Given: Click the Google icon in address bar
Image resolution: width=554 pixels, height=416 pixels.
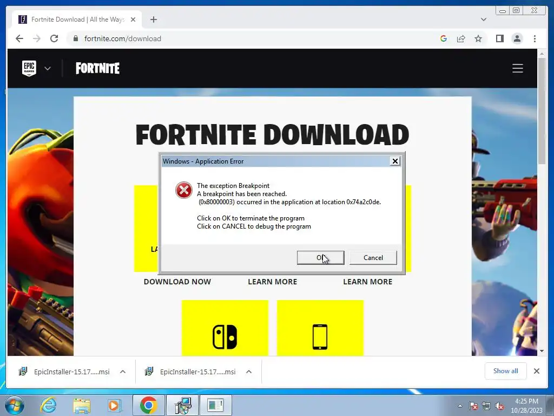Looking at the screenshot, I should 444,38.
